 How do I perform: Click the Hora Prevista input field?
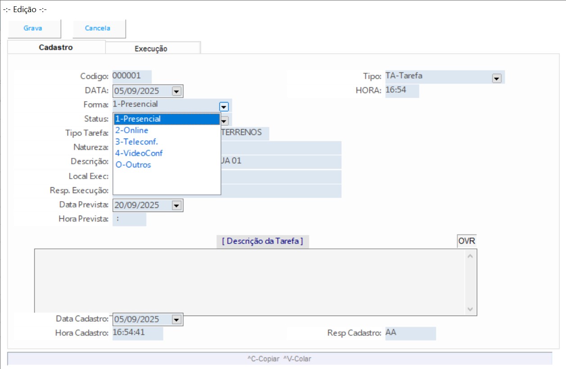tap(129, 219)
